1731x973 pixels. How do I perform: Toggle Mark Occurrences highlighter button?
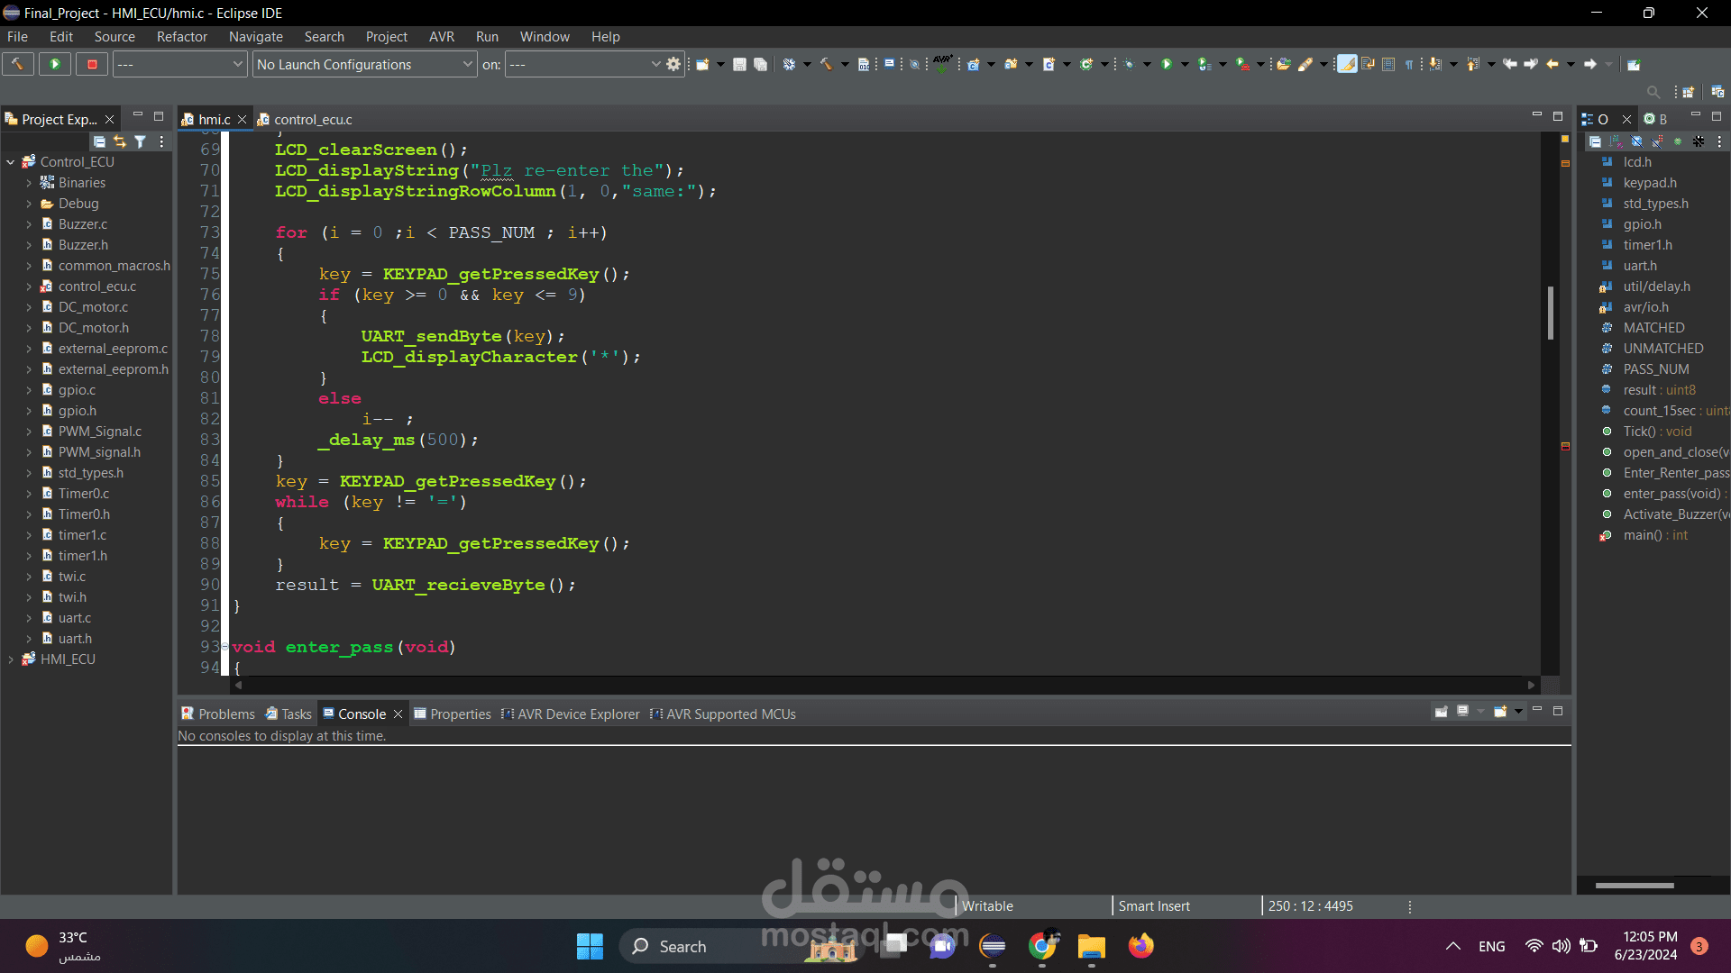coord(1347,64)
